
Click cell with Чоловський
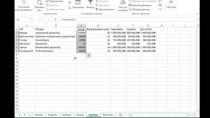(x=27, y=51)
